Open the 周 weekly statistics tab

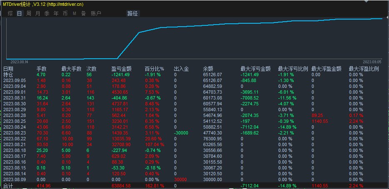tap(29, 13)
